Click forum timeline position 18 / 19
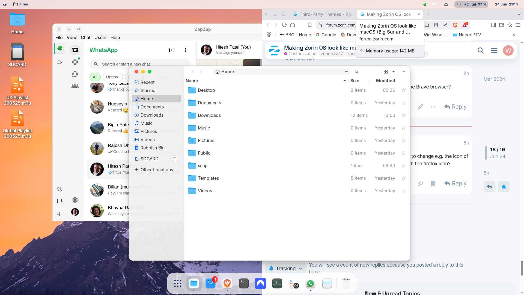Viewport: 524px width, 295px height. click(x=498, y=150)
